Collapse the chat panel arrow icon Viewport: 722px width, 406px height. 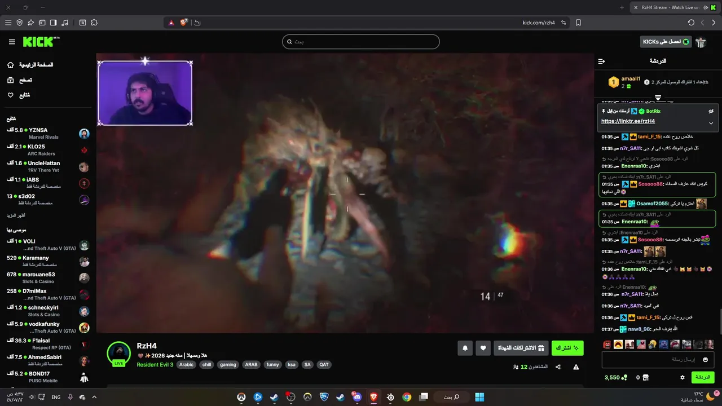602,61
